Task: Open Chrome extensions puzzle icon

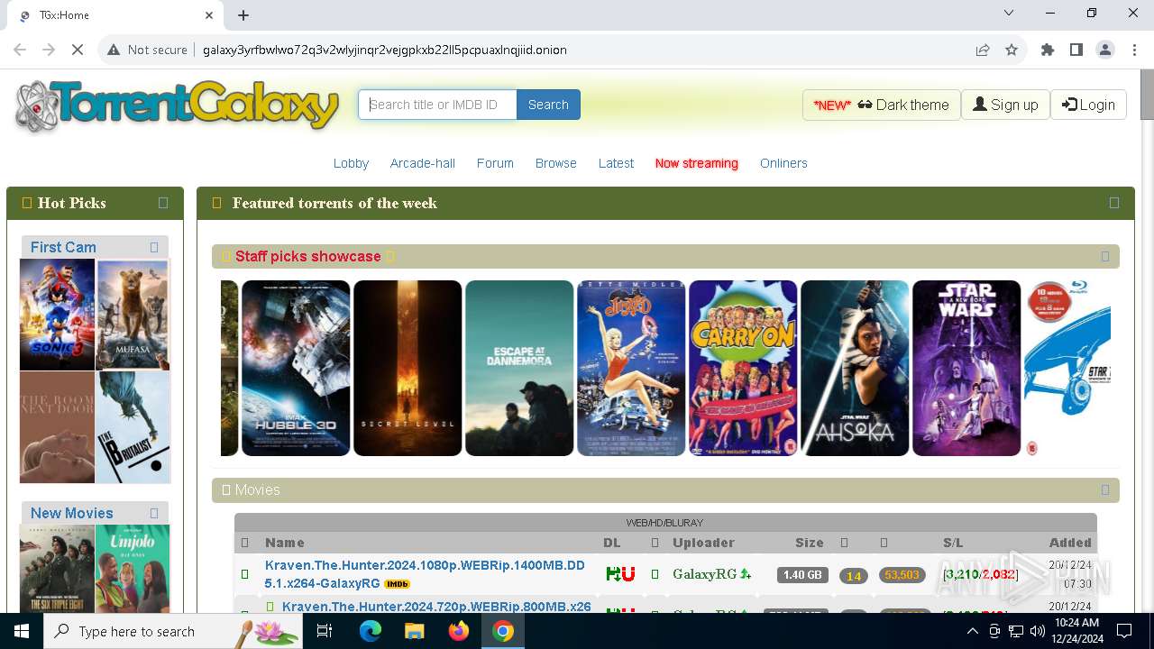Action: (1048, 50)
